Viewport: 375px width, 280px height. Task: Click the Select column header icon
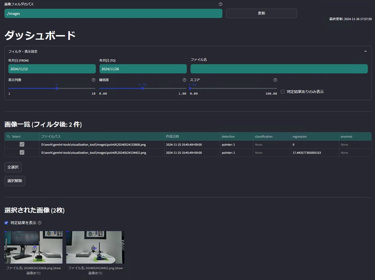coord(8,137)
